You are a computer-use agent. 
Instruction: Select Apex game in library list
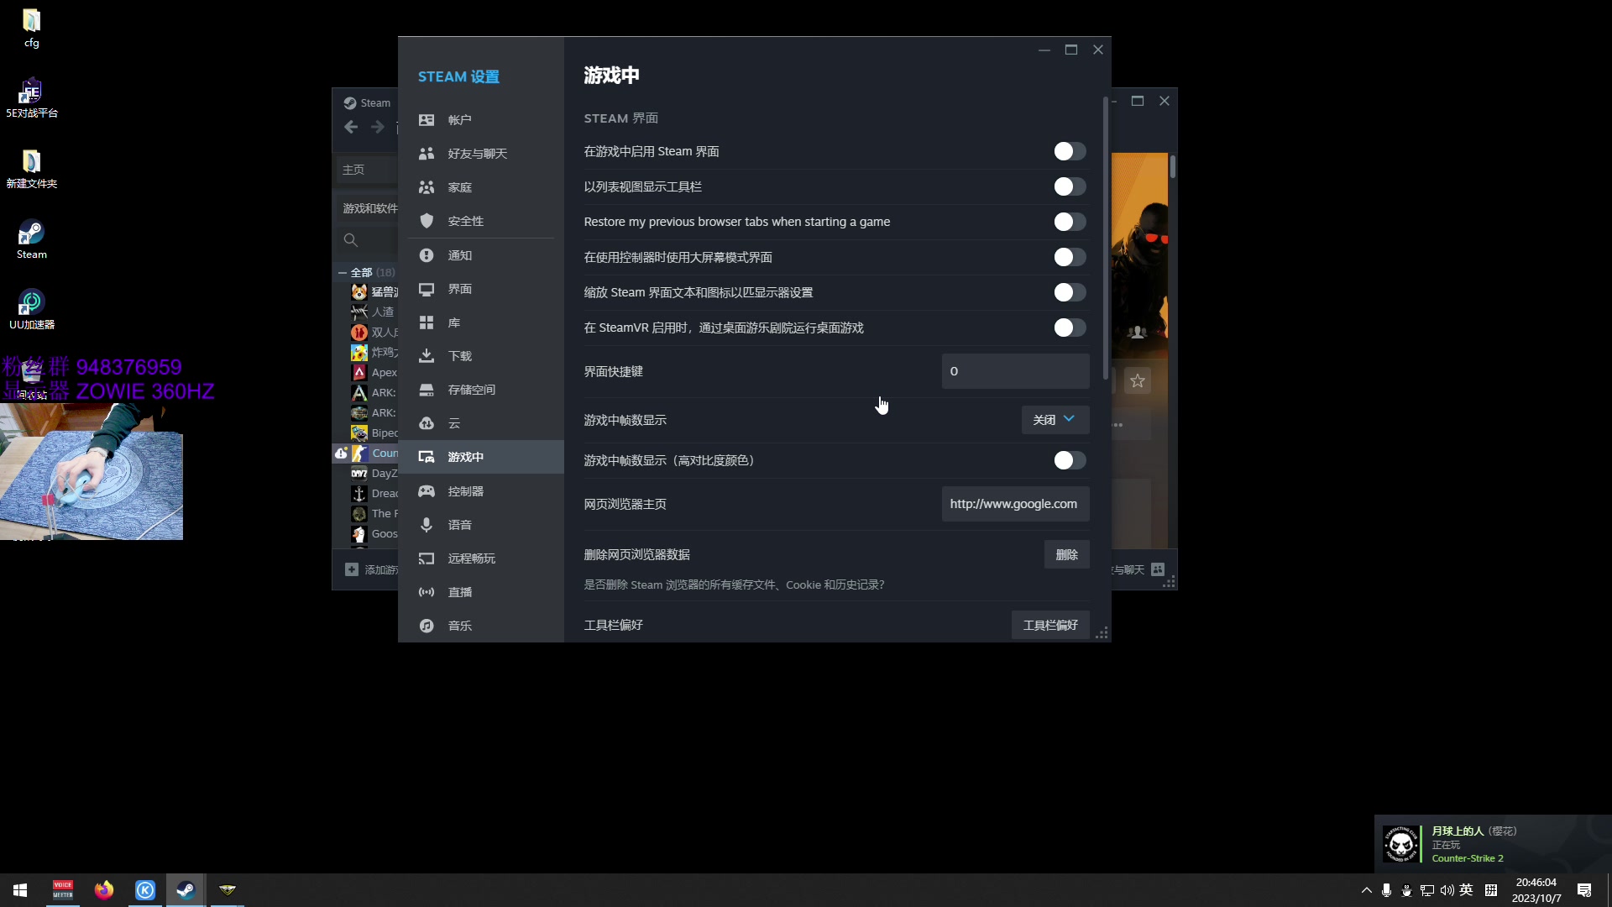click(374, 372)
